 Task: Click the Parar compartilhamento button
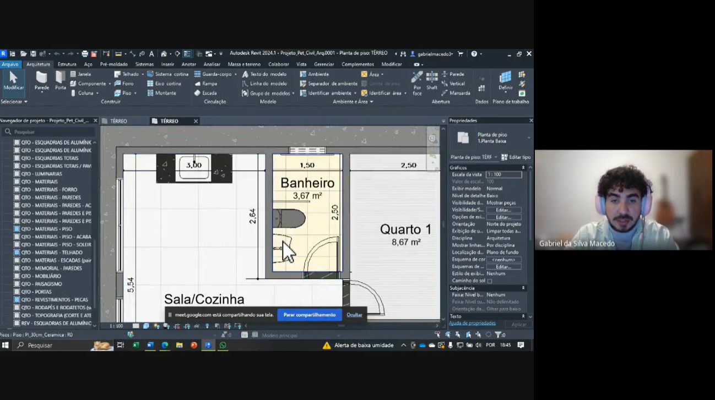pos(309,315)
